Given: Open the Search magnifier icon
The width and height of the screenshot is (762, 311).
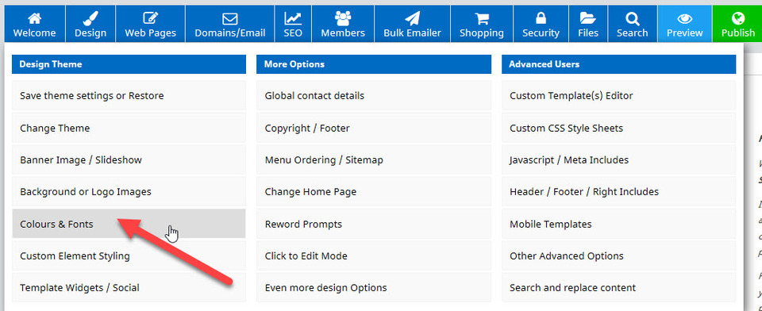Looking at the screenshot, I should 633,18.
